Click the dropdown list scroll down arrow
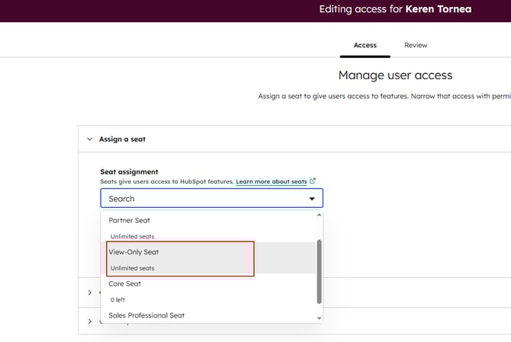The width and height of the screenshot is (511, 342). 319,318
